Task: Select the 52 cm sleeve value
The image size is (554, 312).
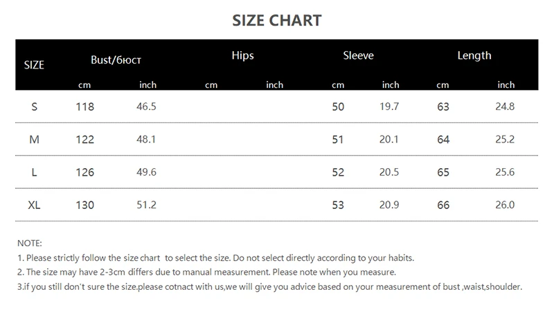Action: [338, 172]
